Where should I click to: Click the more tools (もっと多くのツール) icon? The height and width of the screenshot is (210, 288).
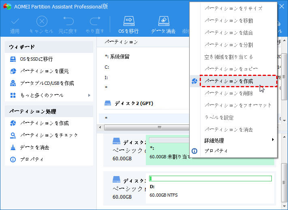(x=13, y=95)
